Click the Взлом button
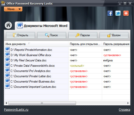This screenshot has height=115, width=134. (x=114, y=35)
